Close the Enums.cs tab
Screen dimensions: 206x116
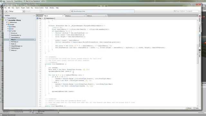tap(84, 16)
